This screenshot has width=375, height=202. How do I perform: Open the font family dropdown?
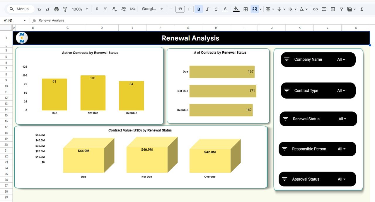coord(152,9)
